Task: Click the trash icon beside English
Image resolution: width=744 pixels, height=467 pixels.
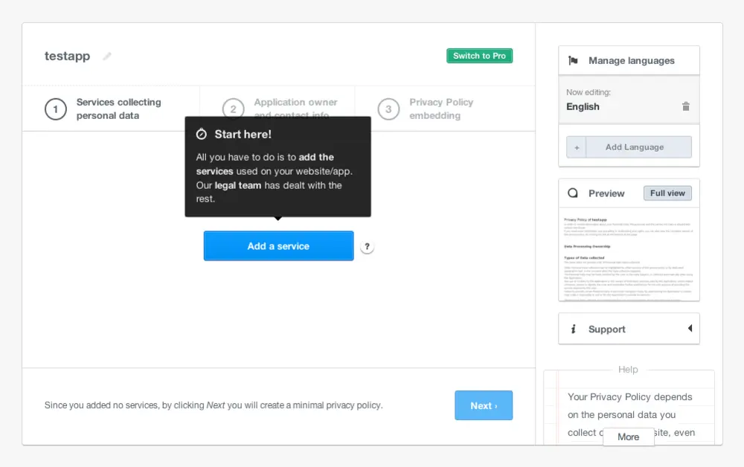Action: click(x=686, y=106)
